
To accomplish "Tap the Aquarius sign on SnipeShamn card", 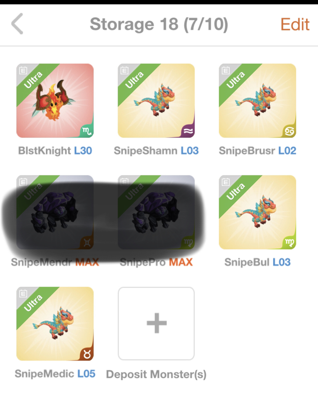I will point(188,131).
